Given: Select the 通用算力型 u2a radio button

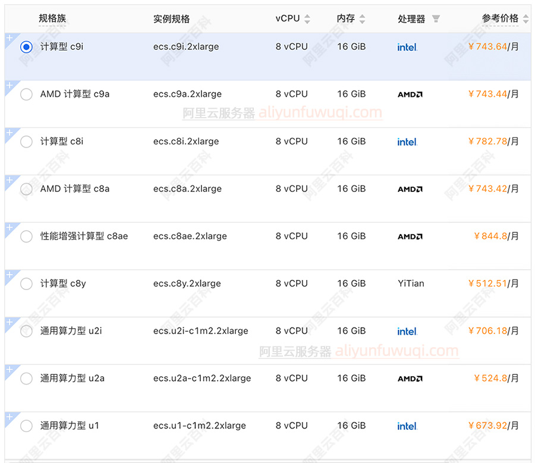Looking at the screenshot, I should [26, 379].
